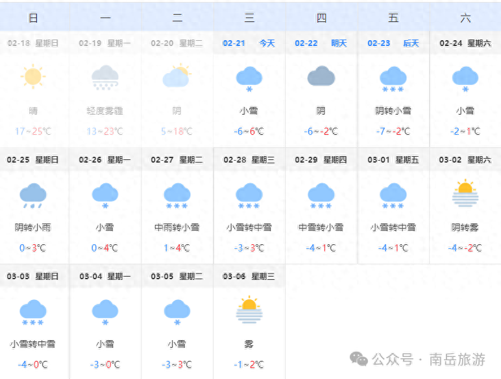Click the light snow icon for 02-26

[x=105, y=196]
